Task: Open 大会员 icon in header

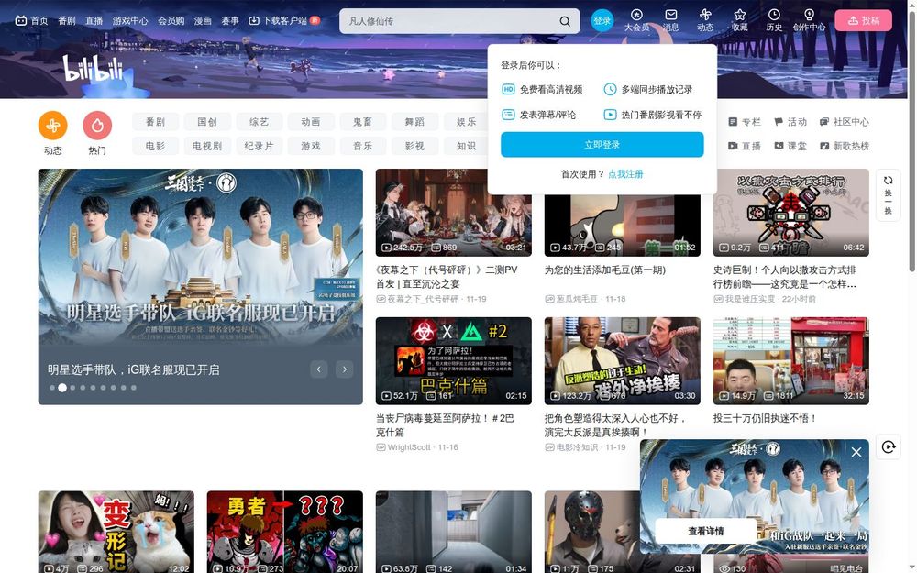Action: click(x=636, y=20)
